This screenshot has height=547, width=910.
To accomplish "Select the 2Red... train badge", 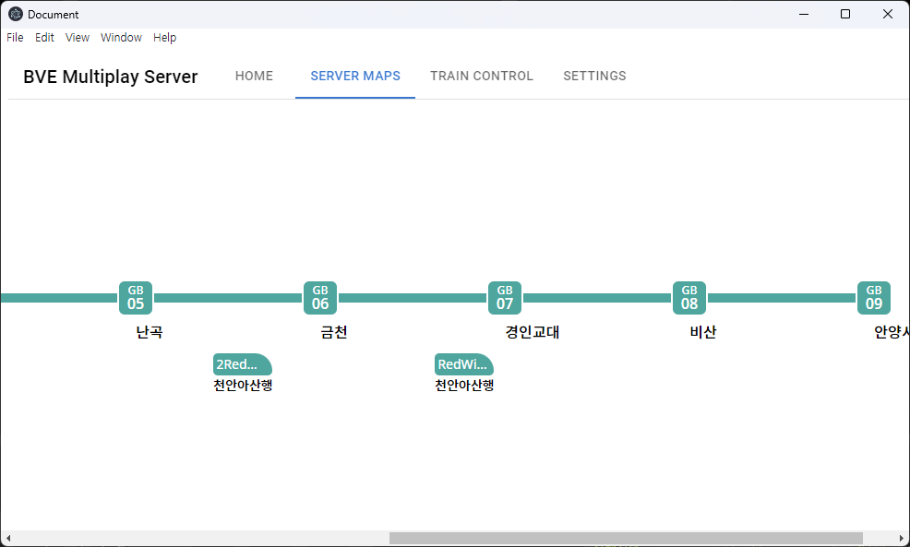I will (243, 364).
